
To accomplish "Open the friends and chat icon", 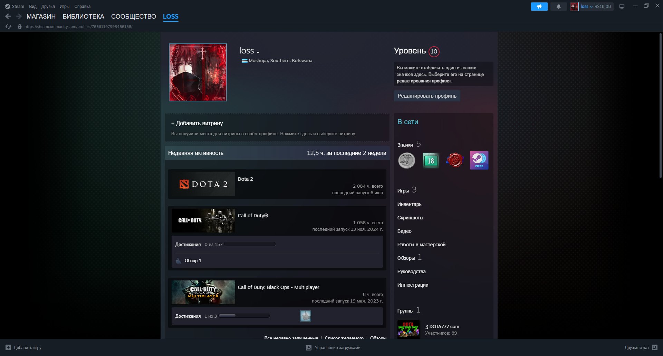I will click(x=655, y=347).
